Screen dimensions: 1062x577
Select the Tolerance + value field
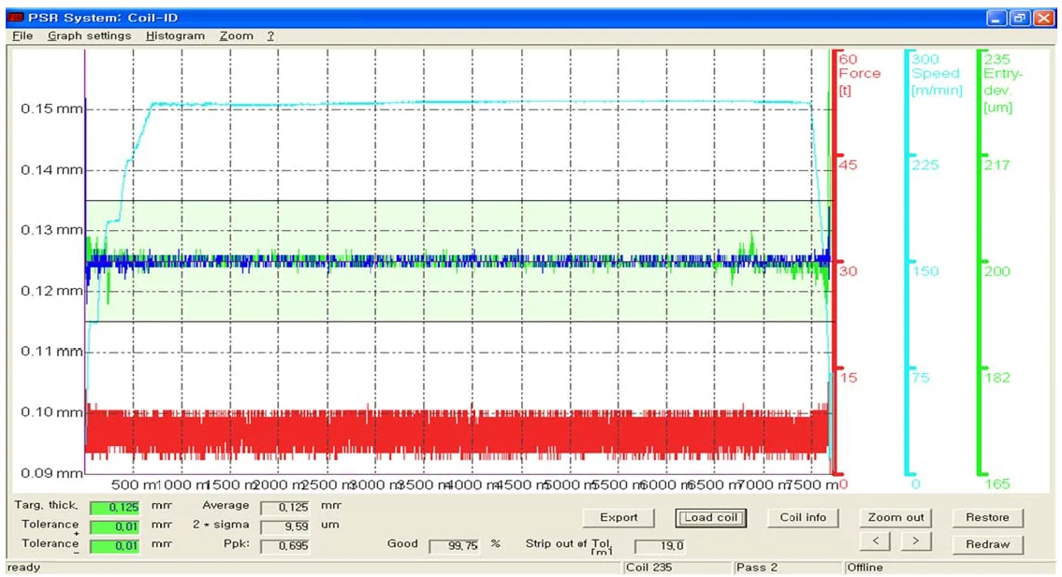(114, 527)
